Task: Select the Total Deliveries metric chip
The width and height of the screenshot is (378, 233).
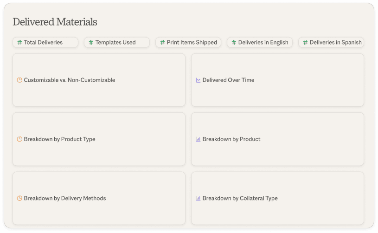Action: [45, 42]
